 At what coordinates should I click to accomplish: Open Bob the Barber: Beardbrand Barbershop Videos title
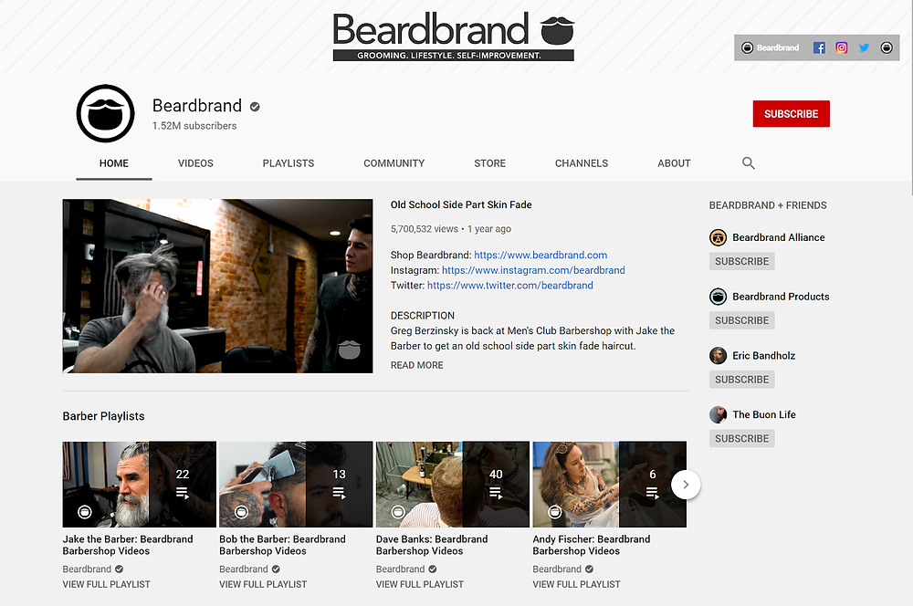[282, 545]
